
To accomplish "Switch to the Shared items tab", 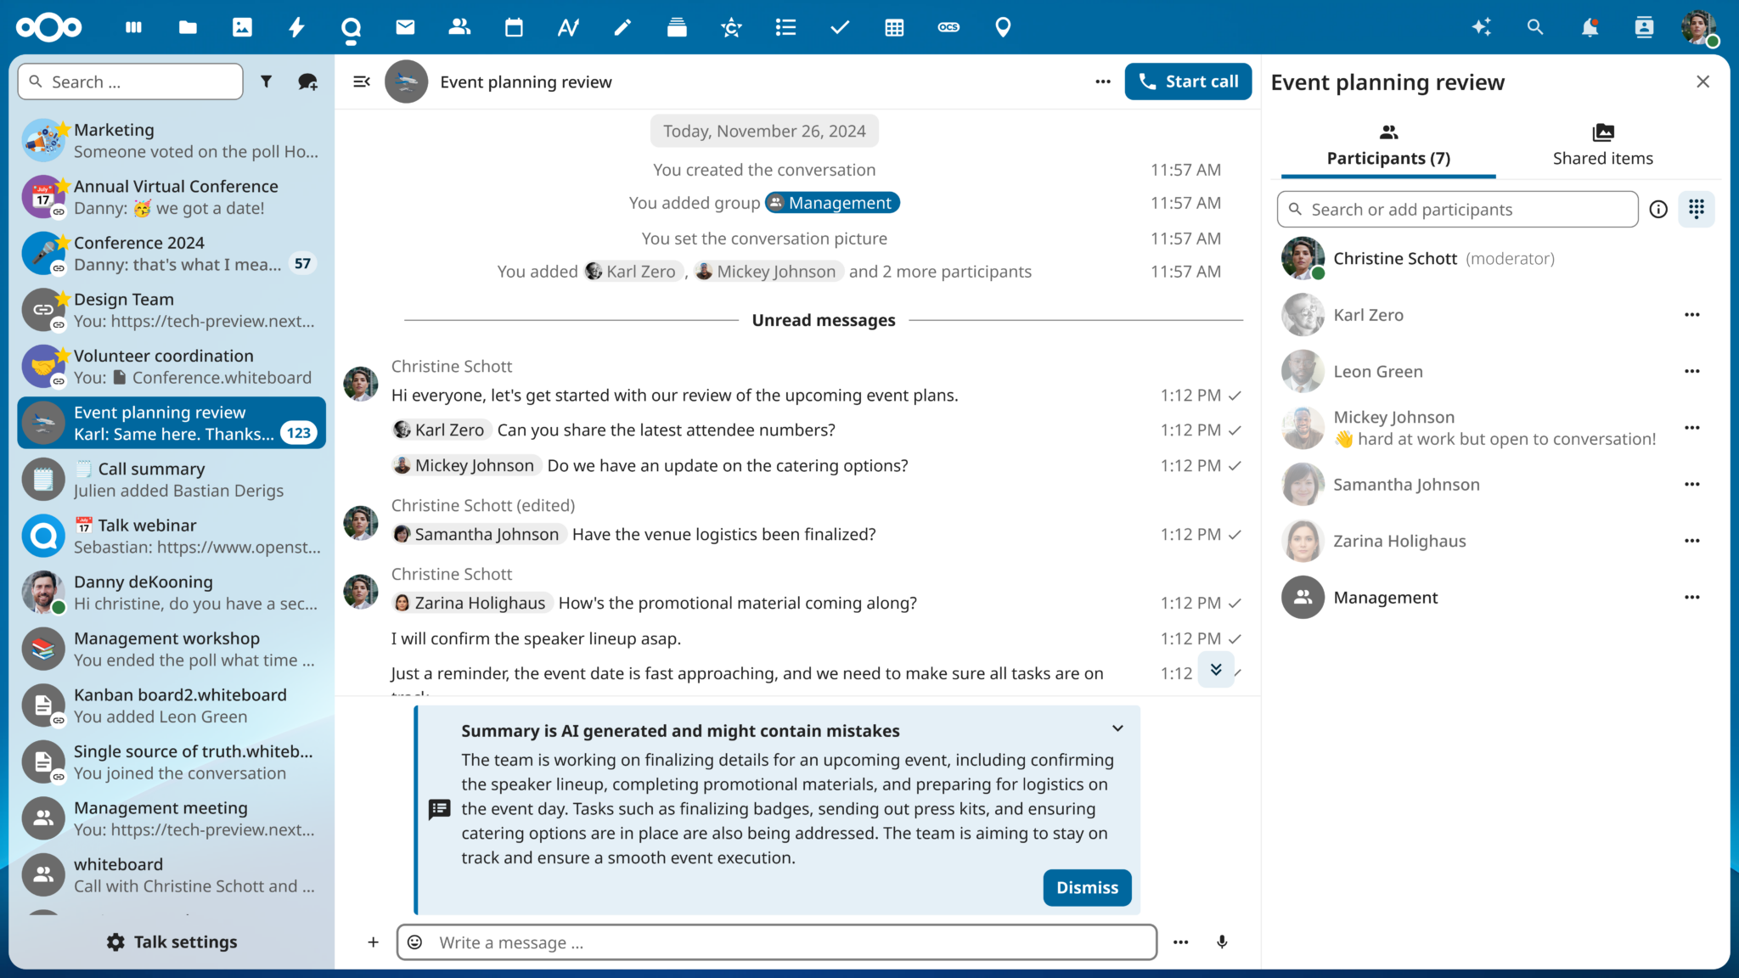I will pos(1602,144).
